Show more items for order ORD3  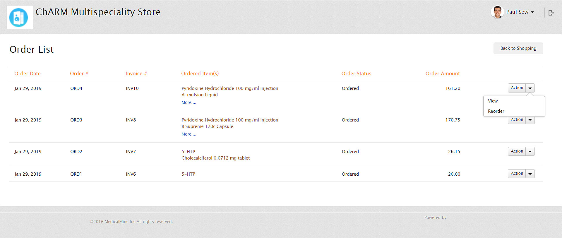(x=189, y=134)
